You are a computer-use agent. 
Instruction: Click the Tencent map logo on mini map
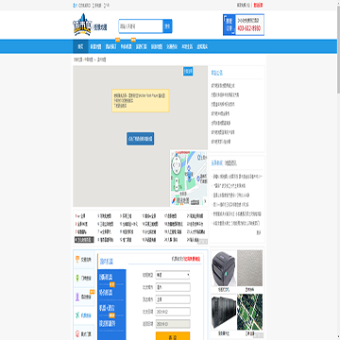click(180, 200)
